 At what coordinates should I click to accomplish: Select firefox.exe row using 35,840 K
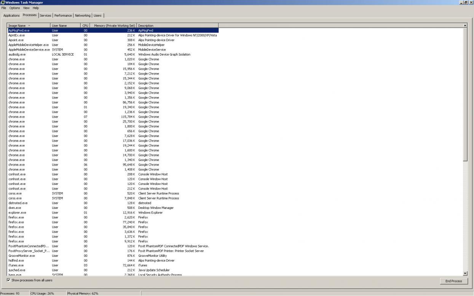(x=113, y=227)
